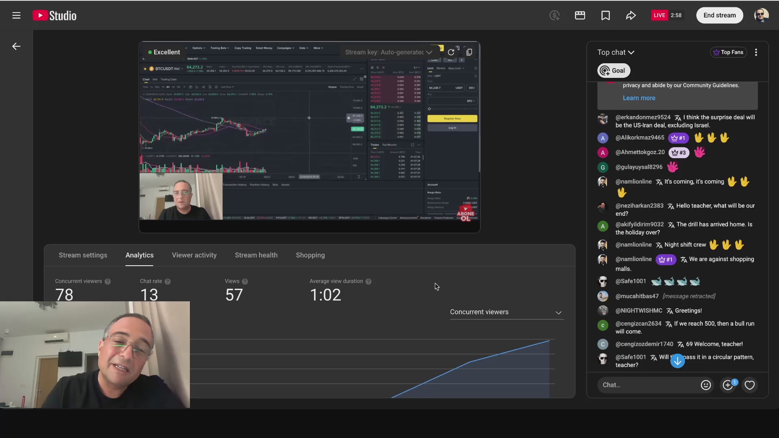Click username @cengizozdemir1740 in chat
The height and width of the screenshot is (438, 779).
tap(644, 344)
